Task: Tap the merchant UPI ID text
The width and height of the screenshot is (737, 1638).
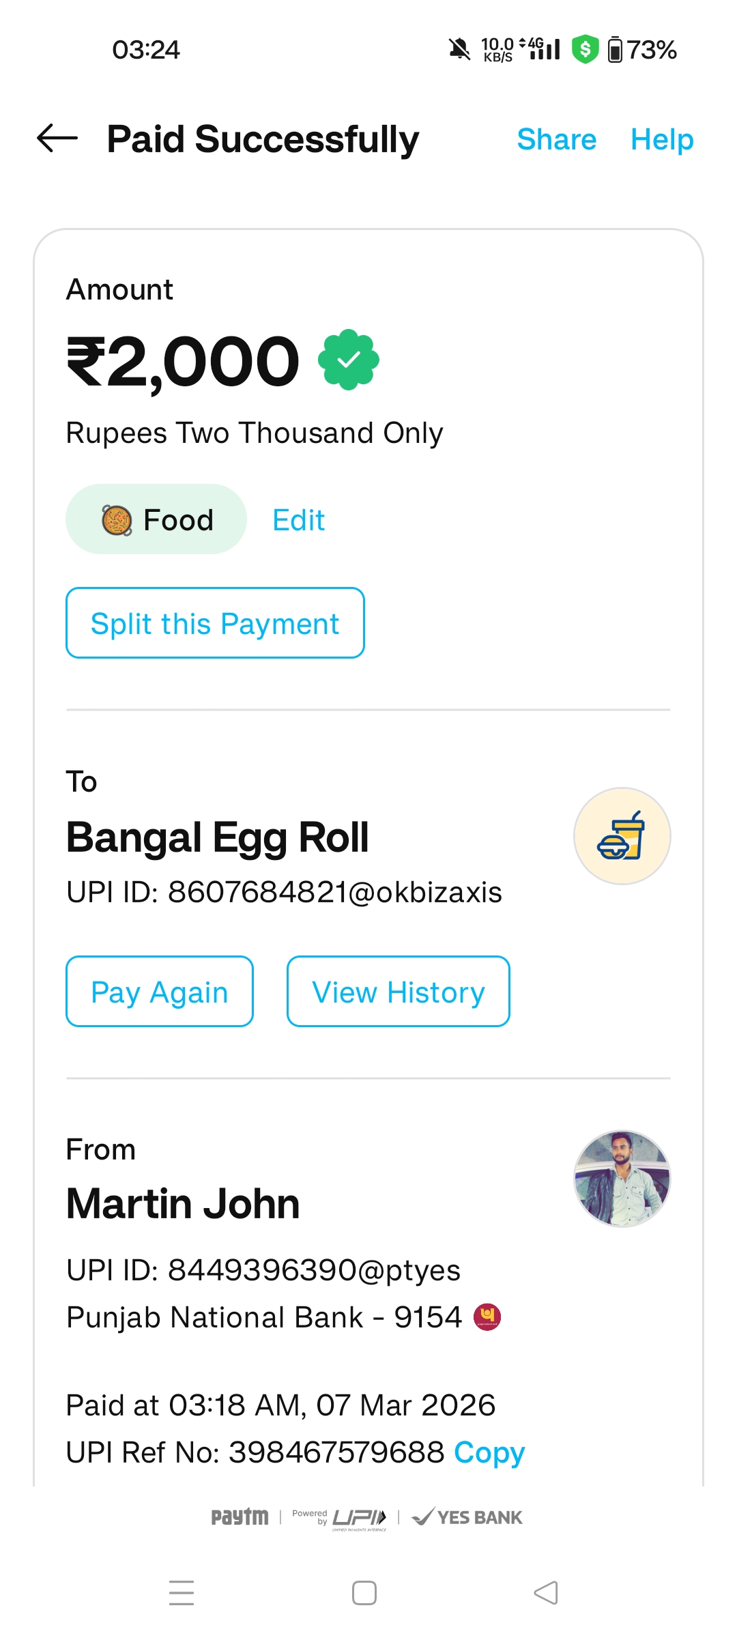Action: (284, 892)
